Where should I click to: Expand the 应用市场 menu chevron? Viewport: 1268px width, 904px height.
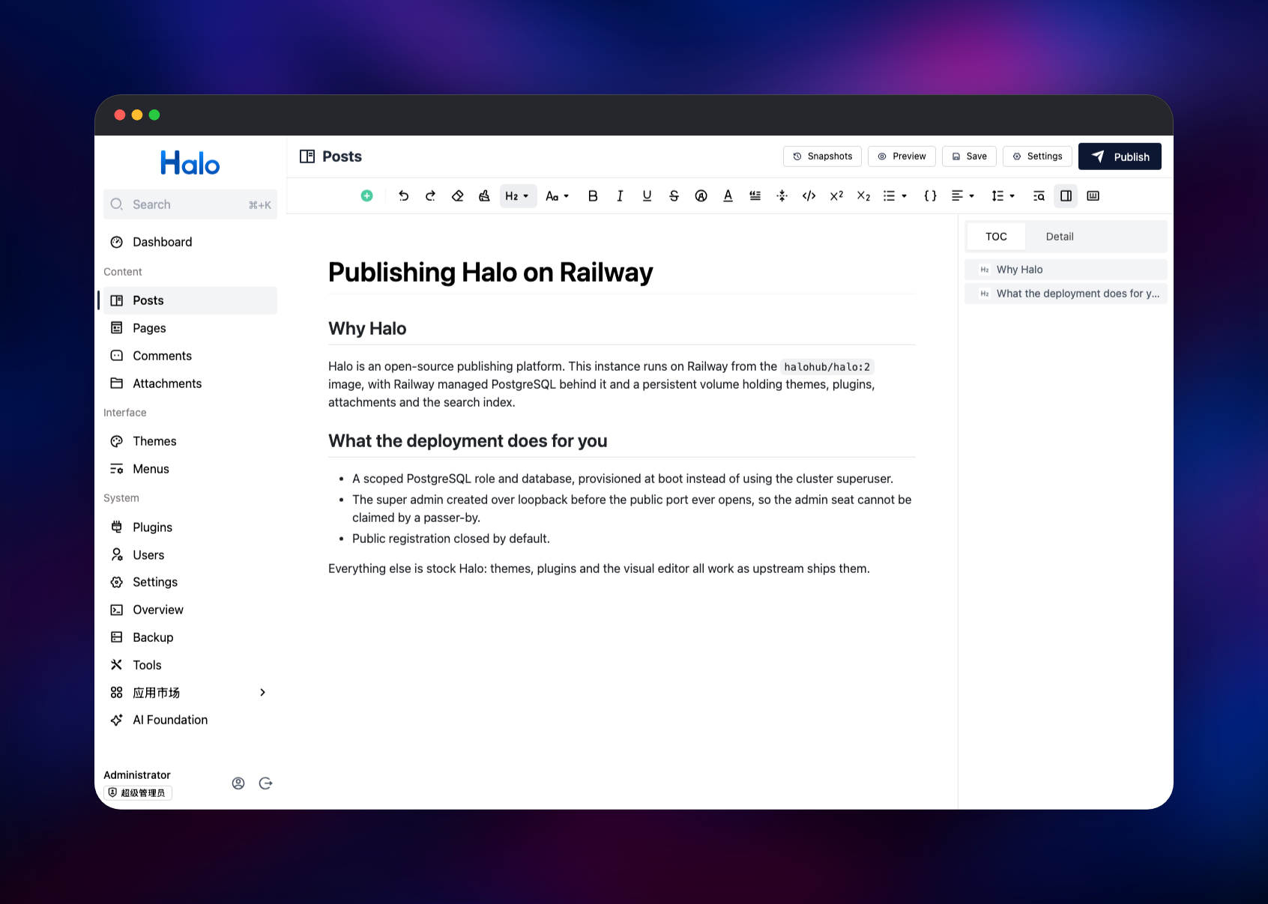point(262,693)
